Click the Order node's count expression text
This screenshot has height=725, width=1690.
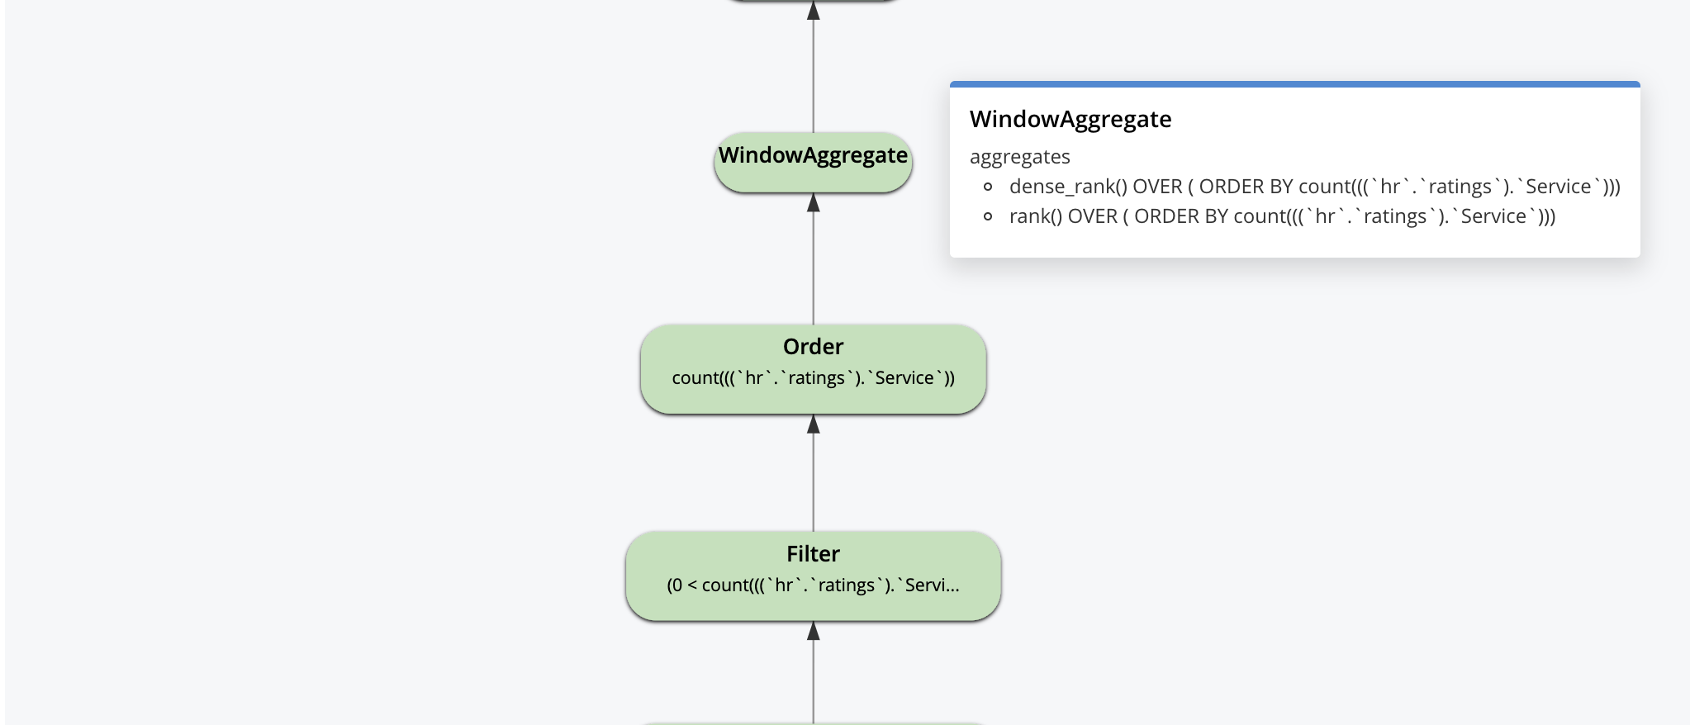[x=813, y=377]
